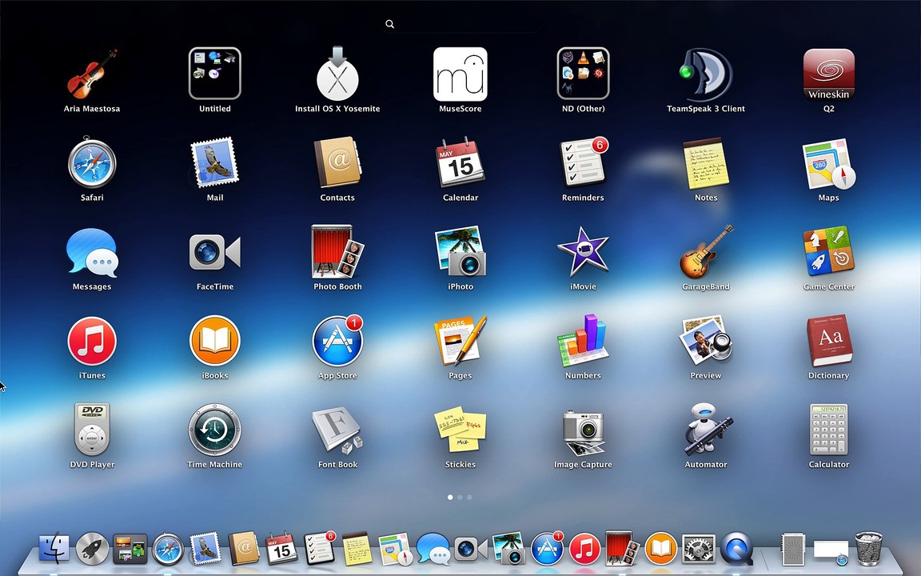Viewport: 921px width, 576px height.
Task: Open iBooks in the Launchpad grid
Action: click(215, 341)
